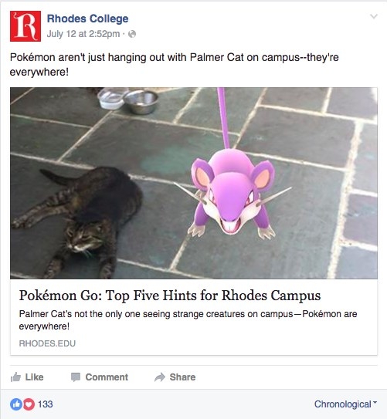Click the blue Like reaction icon
387x419 pixels.
(x=16, y=404)
